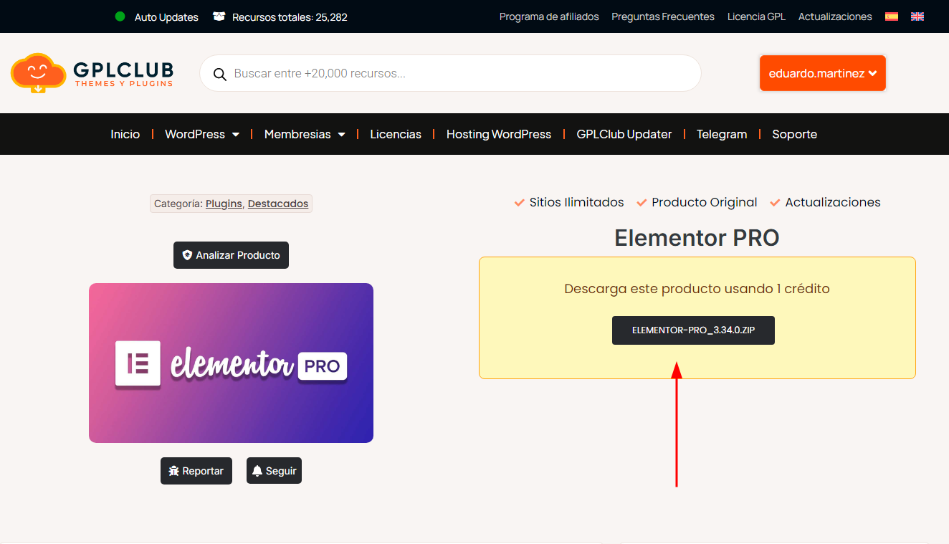Expand the Membresias menu
The width and height of the screenshot is (949, 544).
(305, 134)
